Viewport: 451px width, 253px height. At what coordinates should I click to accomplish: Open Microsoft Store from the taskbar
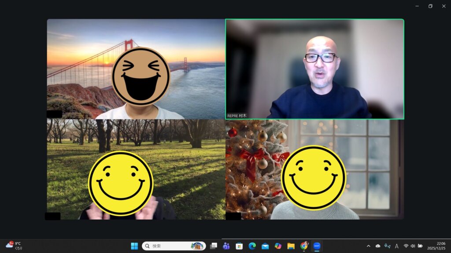pyautogui.click(x=239, y=246)
